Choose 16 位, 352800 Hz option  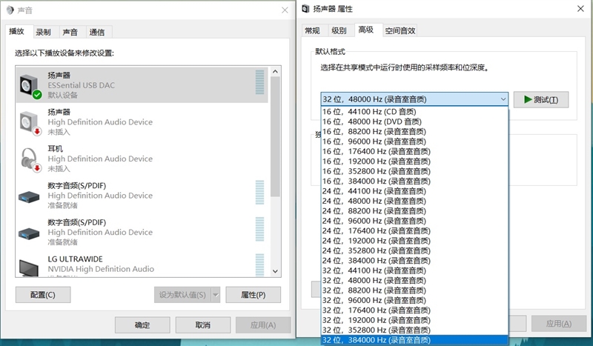coord(414,171)
